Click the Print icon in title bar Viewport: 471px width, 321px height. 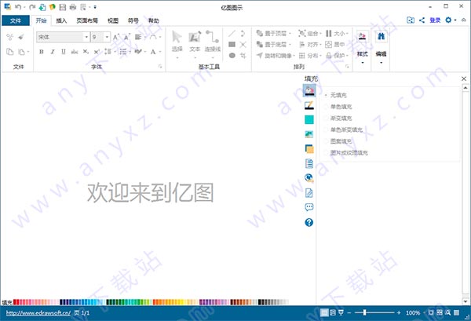(x=73, y=7)
